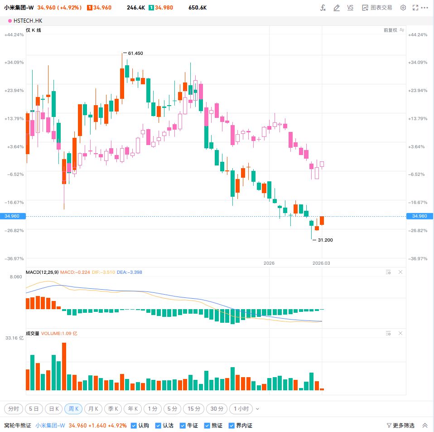The width and height of the screenshot is (434, 432).
Task: Select the 1分 one-minute interval
Action: [x=153, y=409]
